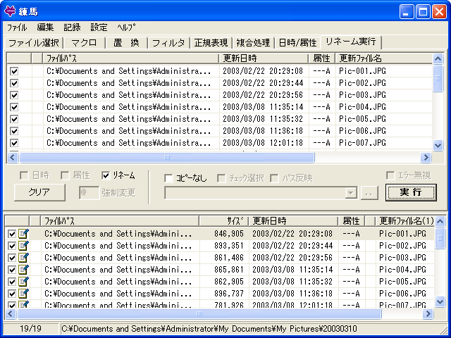Image resolution: width=451 pixels, height=338 pixels.
Task: Sort bottom list by 更新ファイル名(1) column header
Action: 406,221
